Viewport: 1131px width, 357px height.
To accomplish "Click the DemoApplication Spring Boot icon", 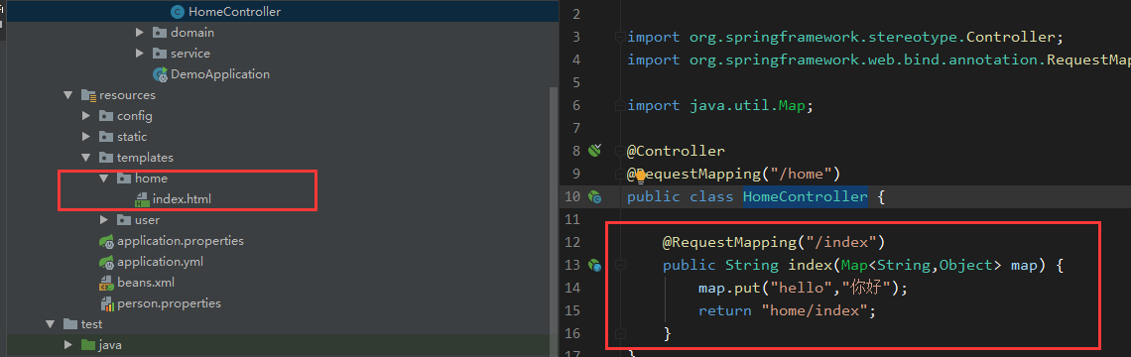I will (x=160, y=74).
